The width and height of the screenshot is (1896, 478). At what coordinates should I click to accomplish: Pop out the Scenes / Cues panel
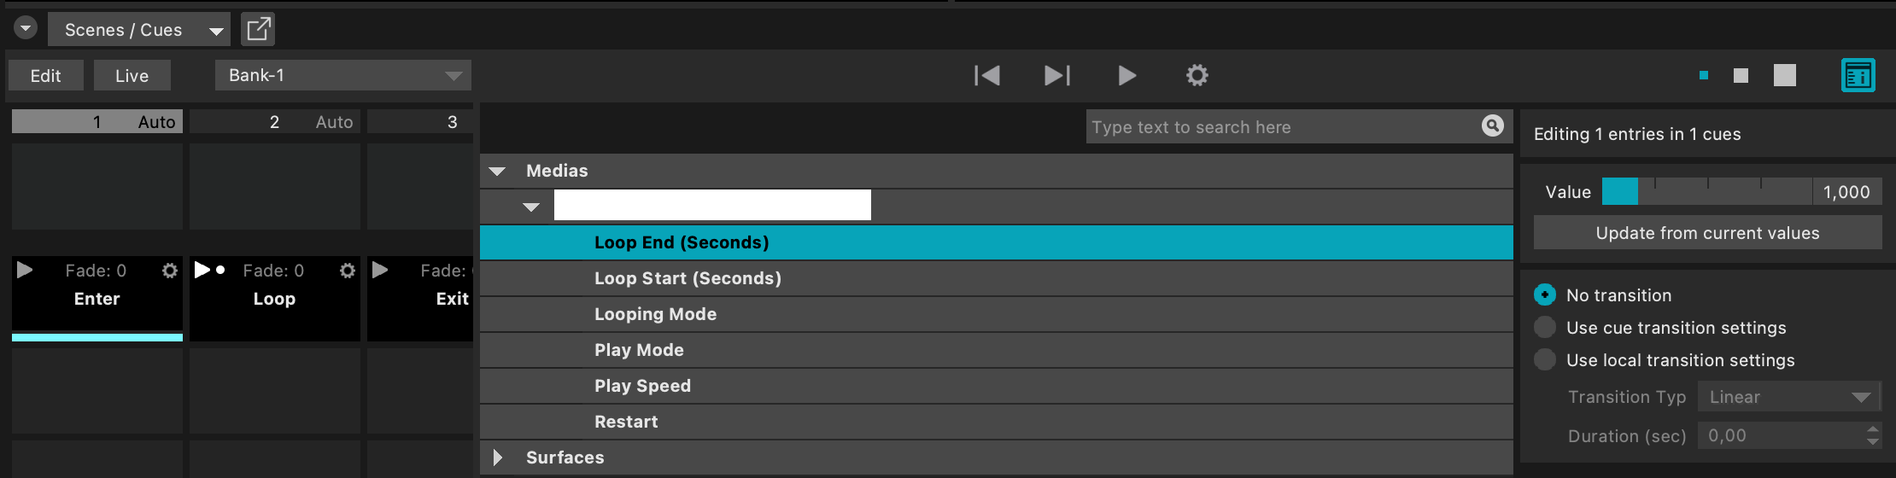pyautogui.click(x=258, y=30)
